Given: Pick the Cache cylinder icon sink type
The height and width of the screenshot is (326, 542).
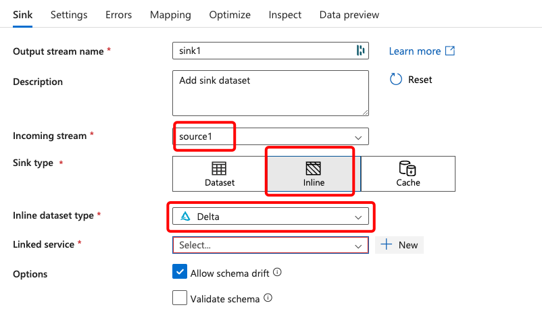Looking at the screenshot, I should tap(408, 168).
